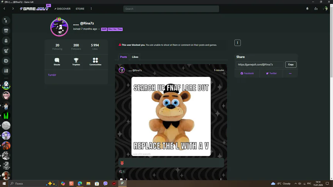Screen dimensions: 333x187
Task: Open Microsoft Edge from the taskbar
Action: tap(80, 183)
